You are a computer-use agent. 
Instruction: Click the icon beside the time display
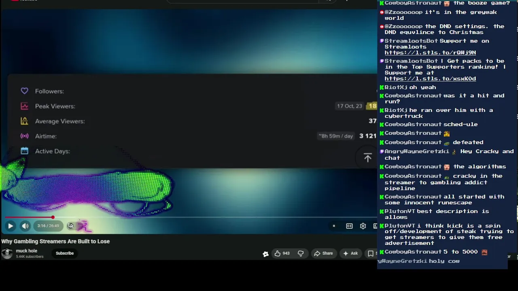tap(71, 226)
